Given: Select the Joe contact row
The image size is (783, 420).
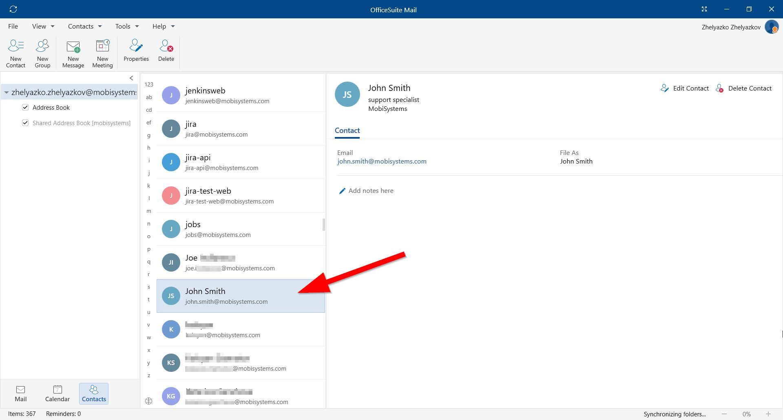Looking at the screenshot, I should (241, 262).
